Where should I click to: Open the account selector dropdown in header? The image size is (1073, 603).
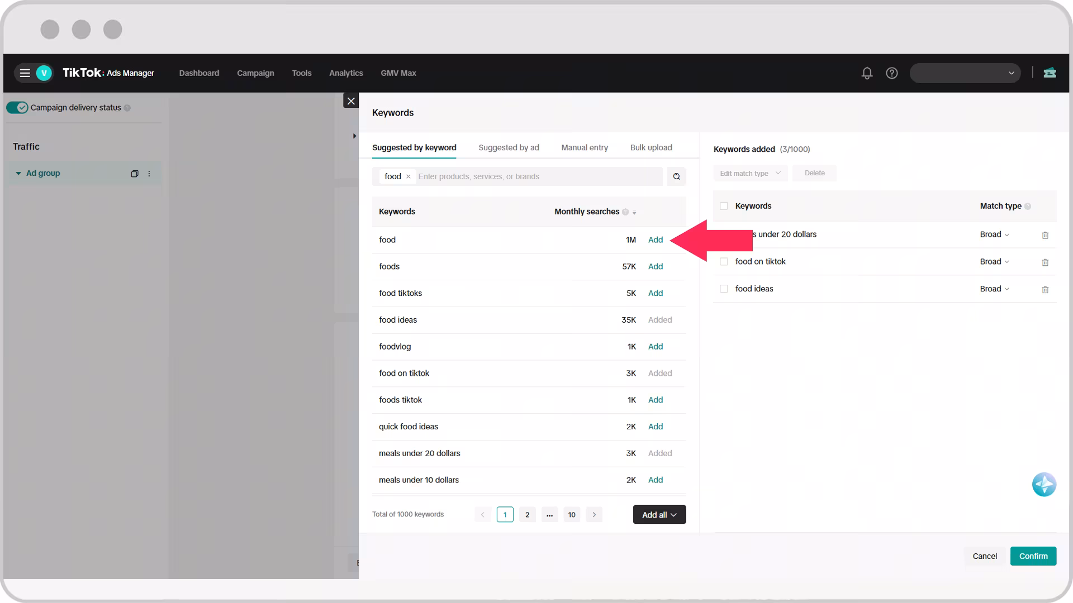point(965,73)
